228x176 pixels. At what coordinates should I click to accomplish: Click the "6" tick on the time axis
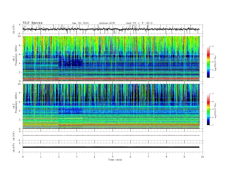[130, 157]
